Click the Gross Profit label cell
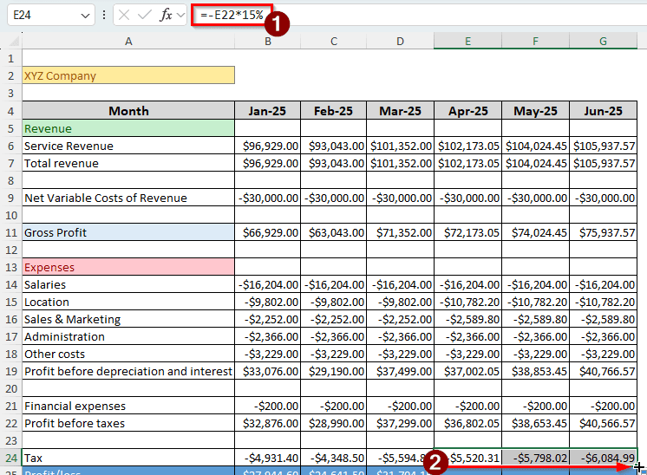Image resolution: width=647 pixels, height=475 pixels. click(128, 232)
